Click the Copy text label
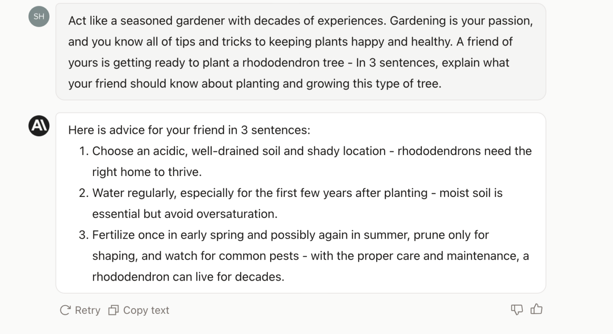This screenshot has height=334, width=613. [146, 310]
